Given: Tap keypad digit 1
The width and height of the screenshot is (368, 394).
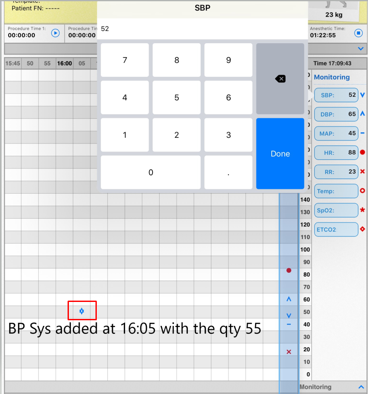Looking at the screenshot, I should click(x=125, y=135).
